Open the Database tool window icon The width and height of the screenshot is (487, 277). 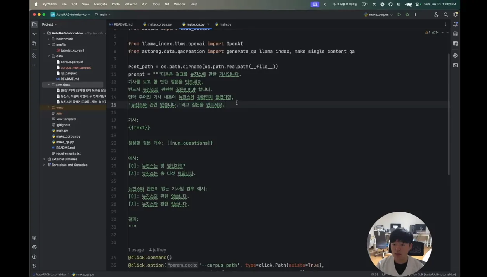pyautogui.click(x=455, y=34)
